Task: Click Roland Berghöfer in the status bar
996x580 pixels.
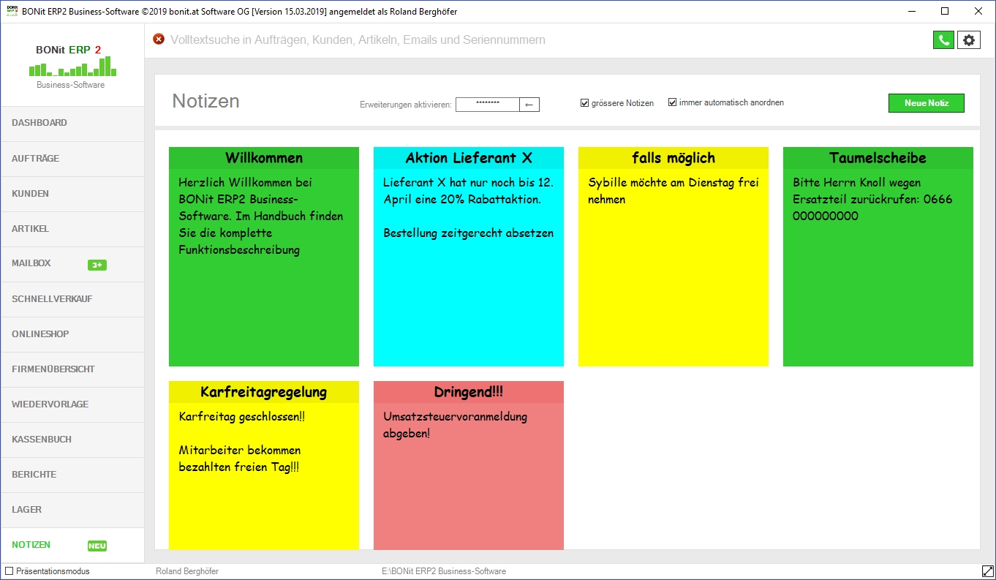Action: pyautogui.click(x=187, y=571)
